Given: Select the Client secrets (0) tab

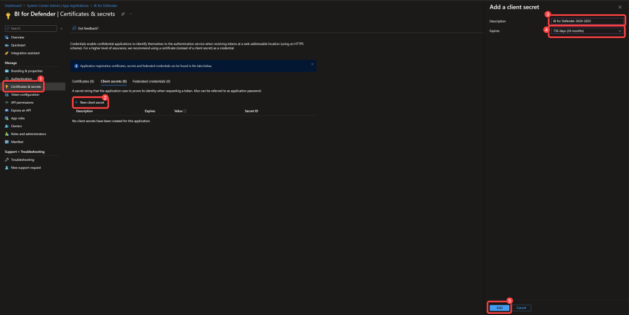Looking at the screenshot, I should 114,81.
